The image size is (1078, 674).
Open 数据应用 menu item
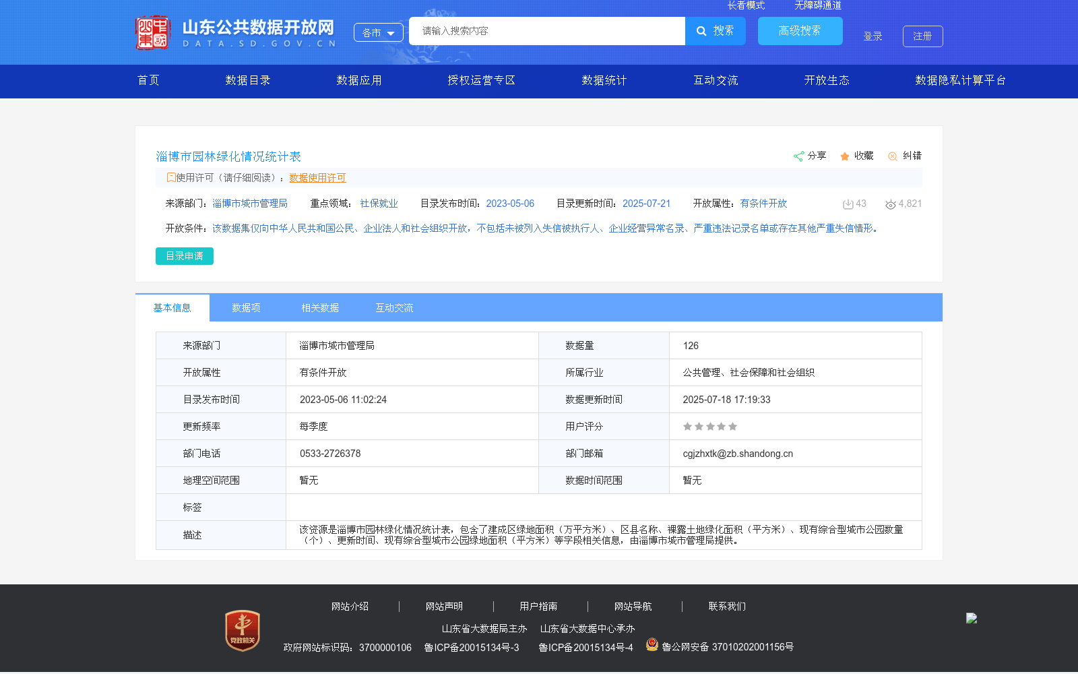pos(359,80)
